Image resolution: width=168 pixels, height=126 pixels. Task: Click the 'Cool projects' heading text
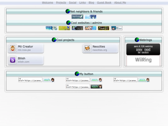(65, 40)
